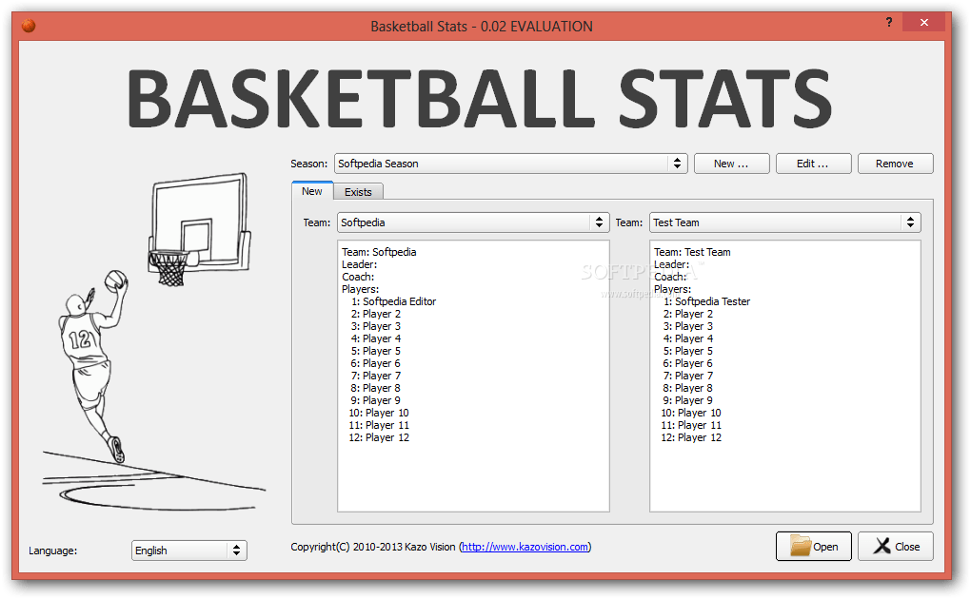Open the help question mark in the title bar
971x599 pixels.
click(888, 21)
